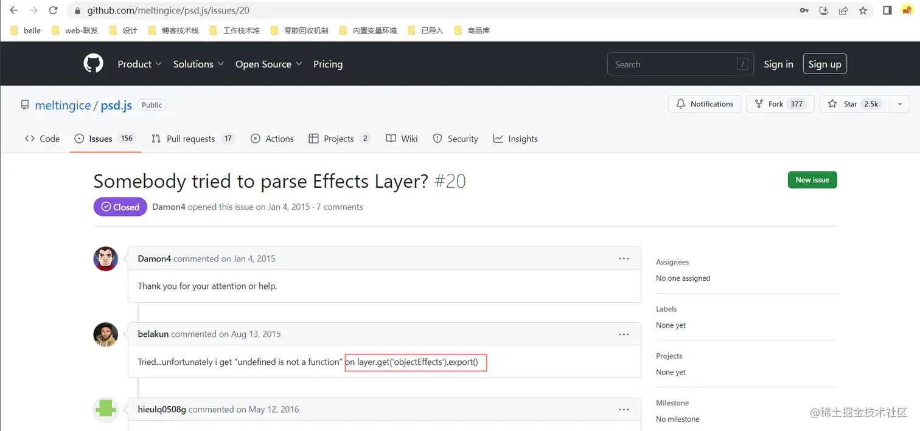Image resolution: width=920 pixels, height=431 pixels.
Task: Open the 博客技术栈 bookmark folder
Action: (173, 30)
